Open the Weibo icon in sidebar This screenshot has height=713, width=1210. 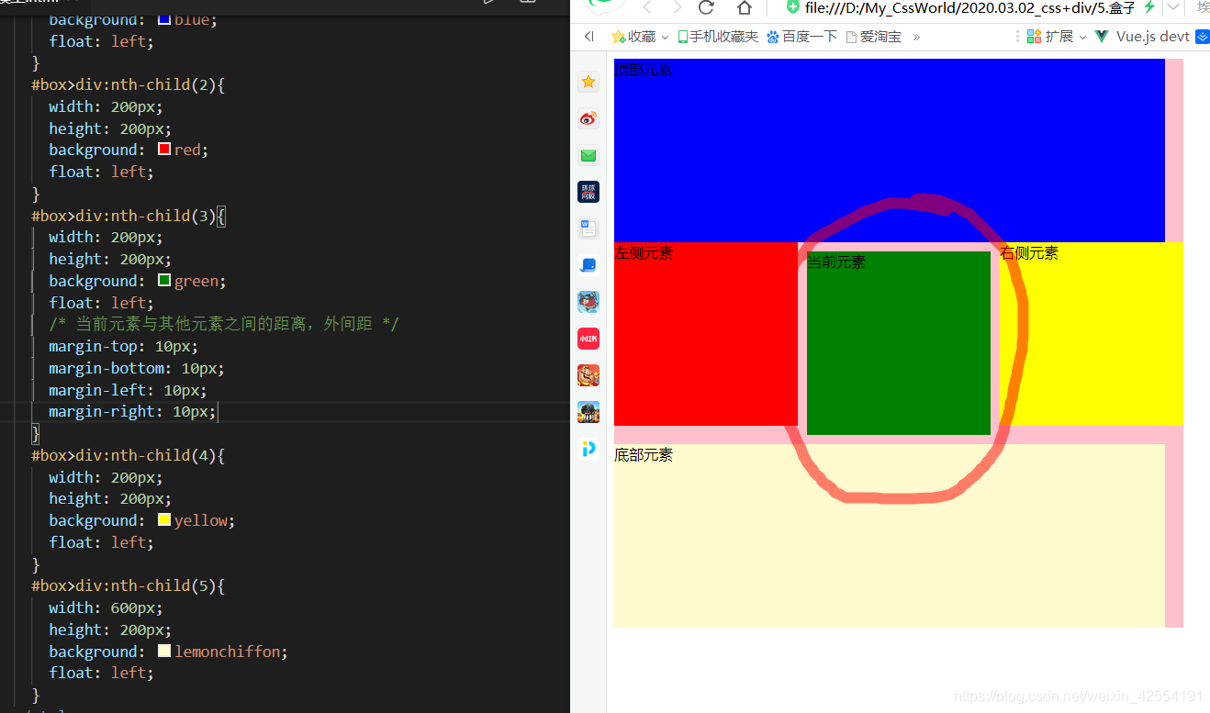click(588, 118)
